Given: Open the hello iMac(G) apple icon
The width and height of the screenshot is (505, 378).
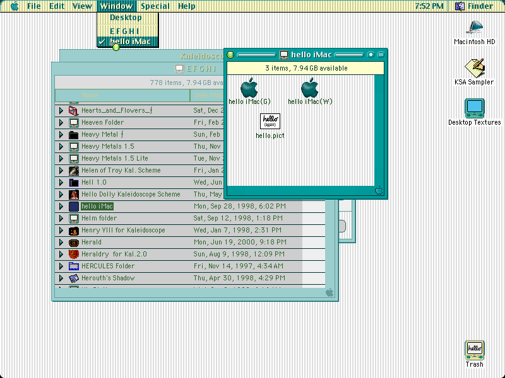Looking at the screenshot, I should (x=249, y=88).
